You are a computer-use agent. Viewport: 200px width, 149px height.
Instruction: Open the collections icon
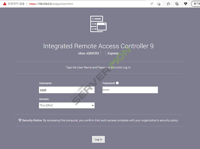click(x=177, y=4)
